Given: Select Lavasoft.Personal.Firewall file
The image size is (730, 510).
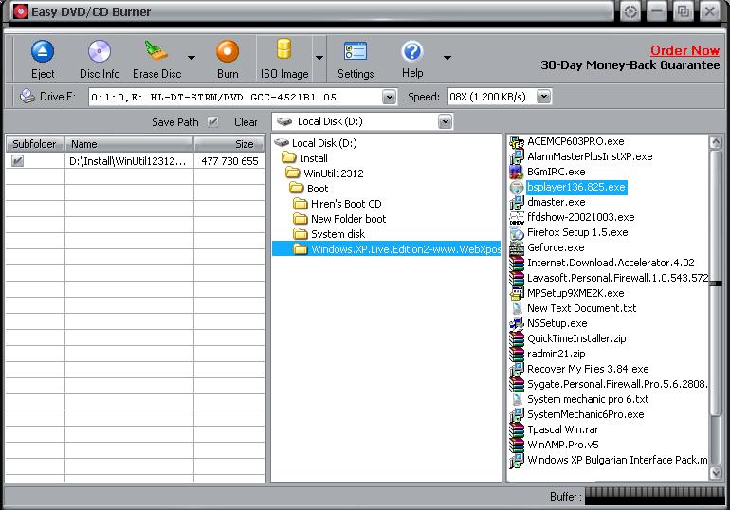Looking at the screenshot, I should pos(617,278).
